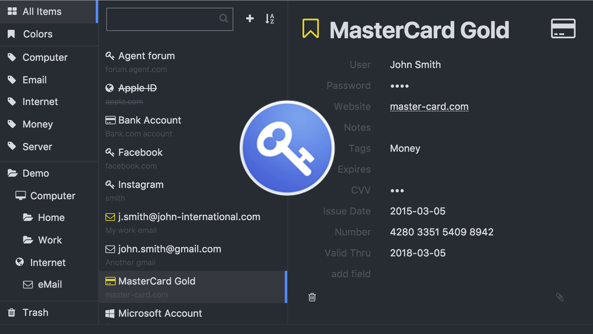Reveal the hidden CVV value
The image size is (593, 334).
[397, 191]
